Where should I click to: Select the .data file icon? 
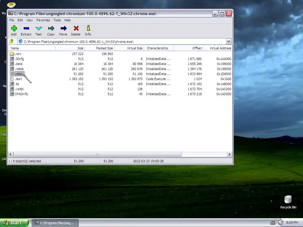pyautogui.click(x=12, y=64)
